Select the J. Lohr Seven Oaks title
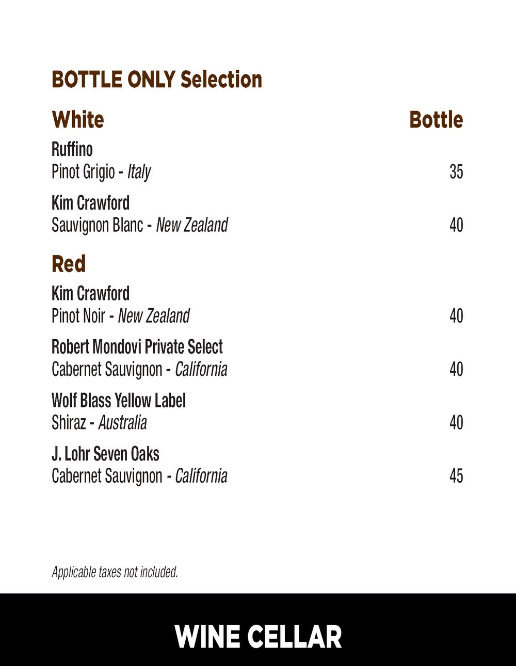516x666 pixels. pyautogui.click(x=105, y=454)
